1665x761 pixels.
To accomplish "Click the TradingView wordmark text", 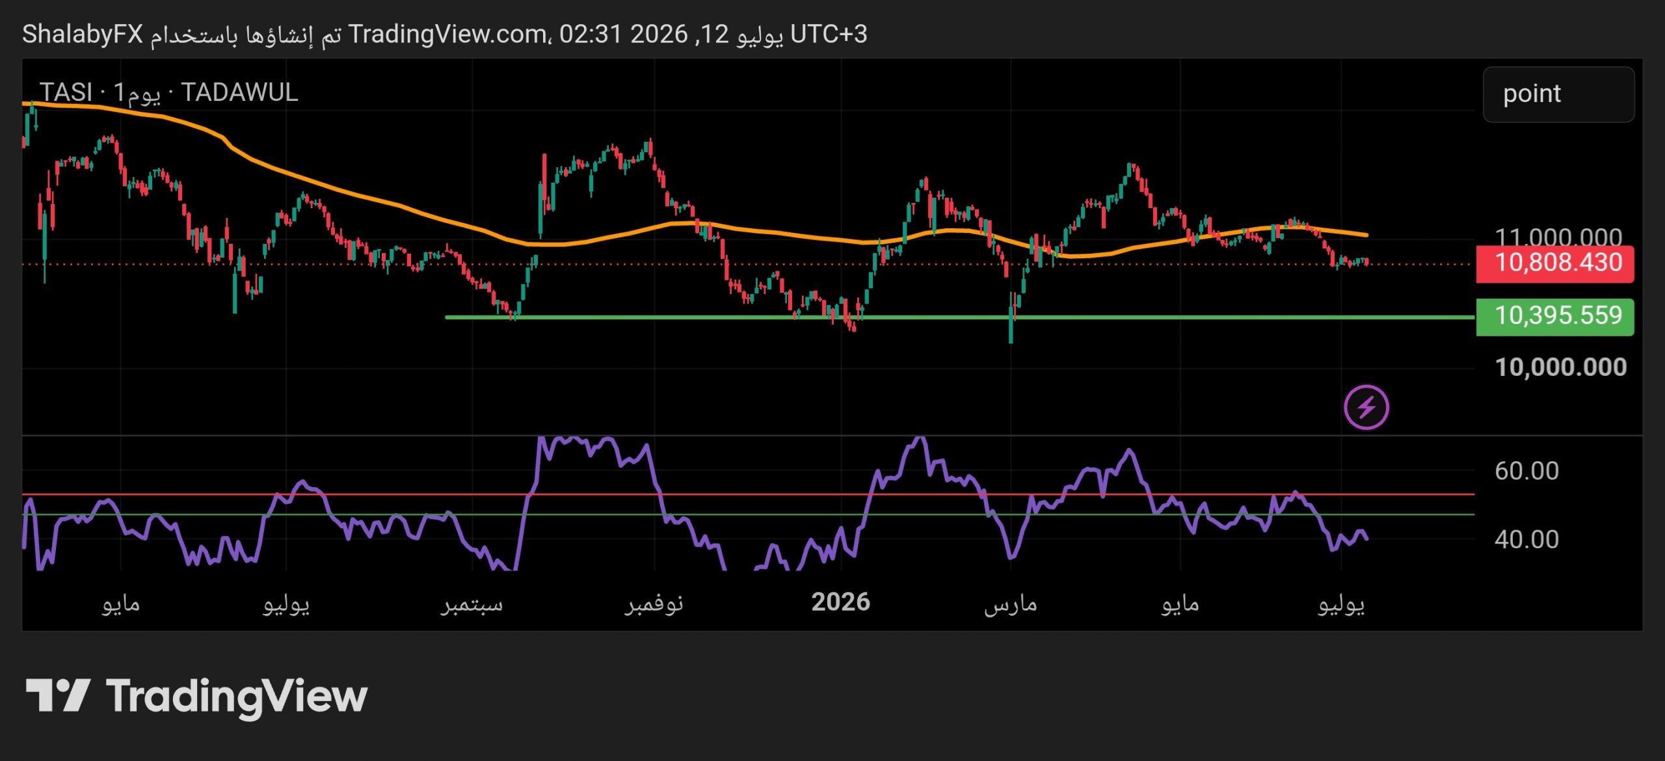I will point(237,697).
